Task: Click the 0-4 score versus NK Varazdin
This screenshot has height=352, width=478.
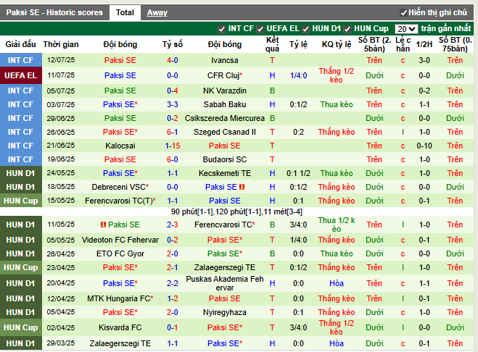Action: (x=172, y=91)
